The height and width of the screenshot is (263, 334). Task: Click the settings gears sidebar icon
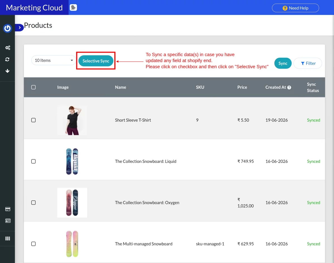point(8,48)
